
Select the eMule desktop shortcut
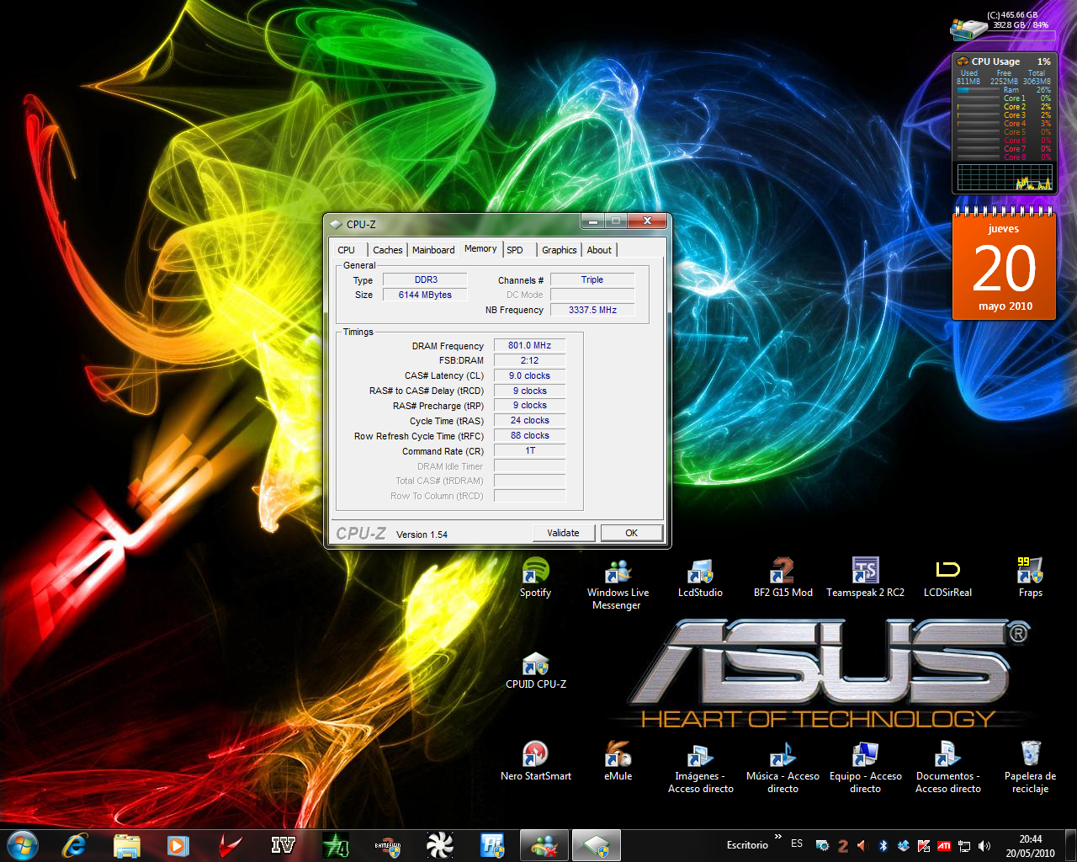618,761
